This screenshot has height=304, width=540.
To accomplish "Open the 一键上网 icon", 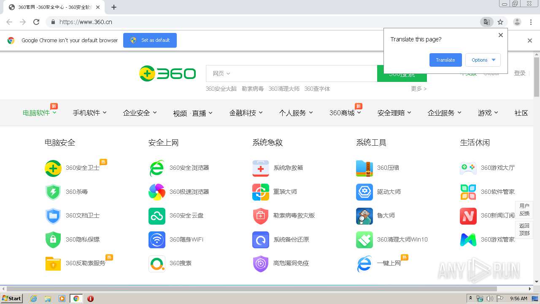I will click(x=364, y=263).
